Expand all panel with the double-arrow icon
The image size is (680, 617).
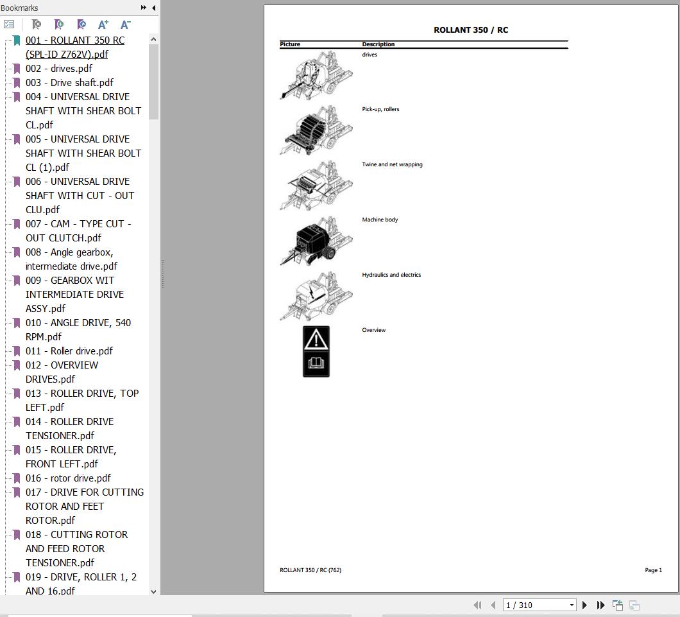pyautogui.click(x=144, y=7)
